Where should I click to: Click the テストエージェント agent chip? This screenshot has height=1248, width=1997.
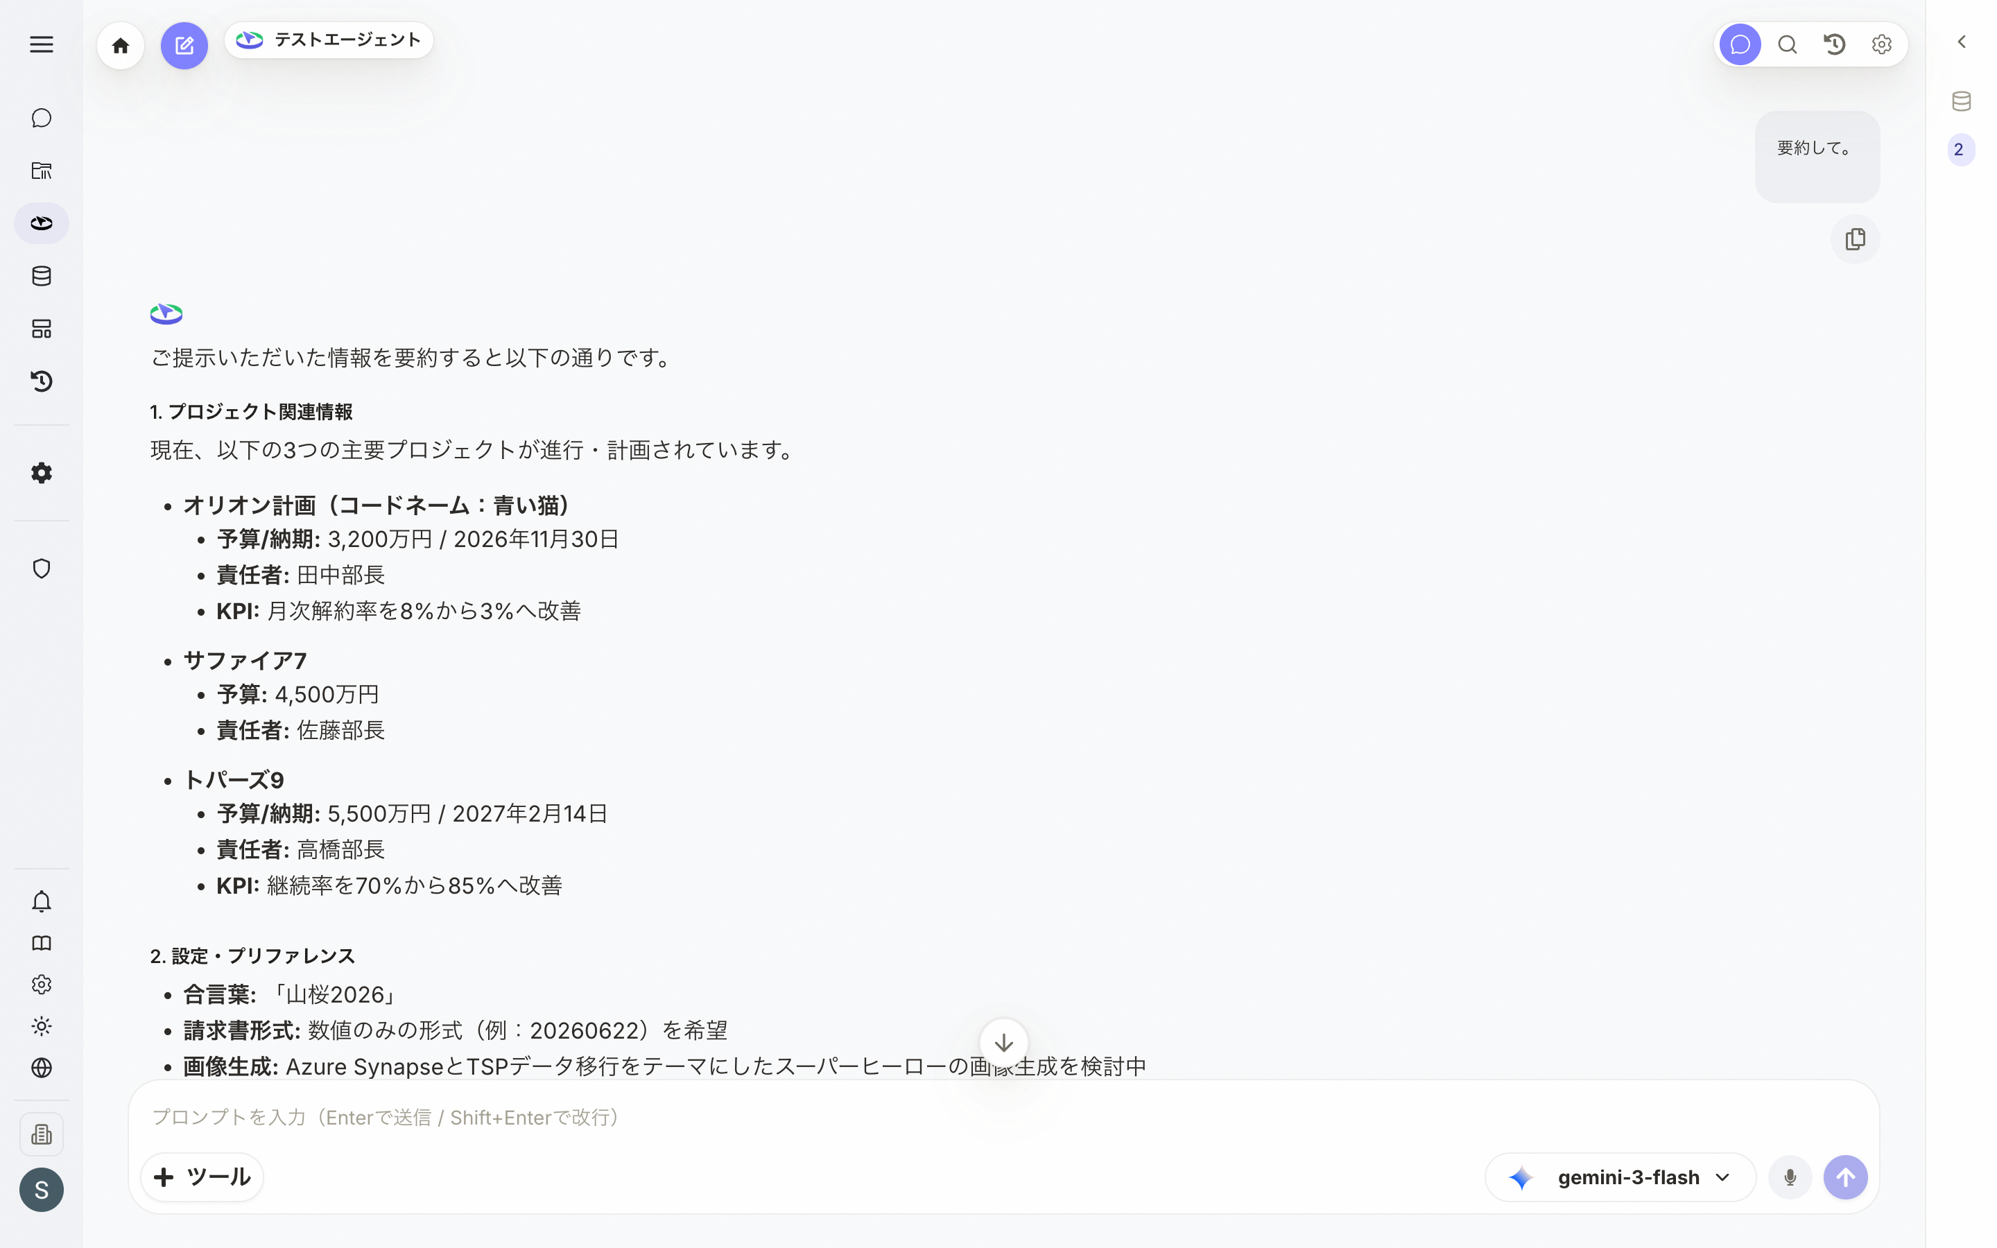pyautogui.click(x=329, y=40)
